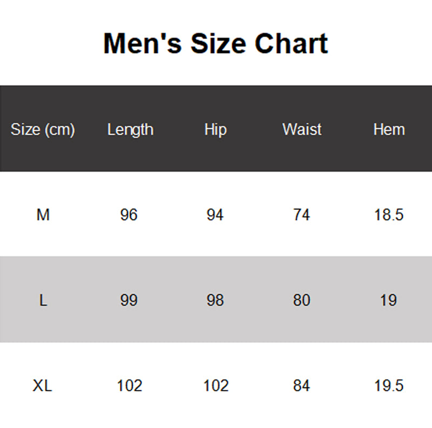Click the Waist column header
Screen dimensions: 432x428
302,130
